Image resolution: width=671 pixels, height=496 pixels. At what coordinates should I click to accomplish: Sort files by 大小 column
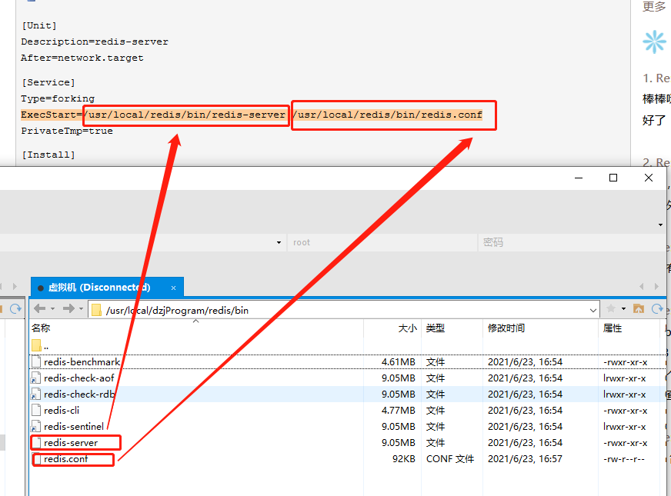point(407,328)
